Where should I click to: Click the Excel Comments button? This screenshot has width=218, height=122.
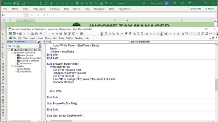pyautogui.click(x=194, y=8)
